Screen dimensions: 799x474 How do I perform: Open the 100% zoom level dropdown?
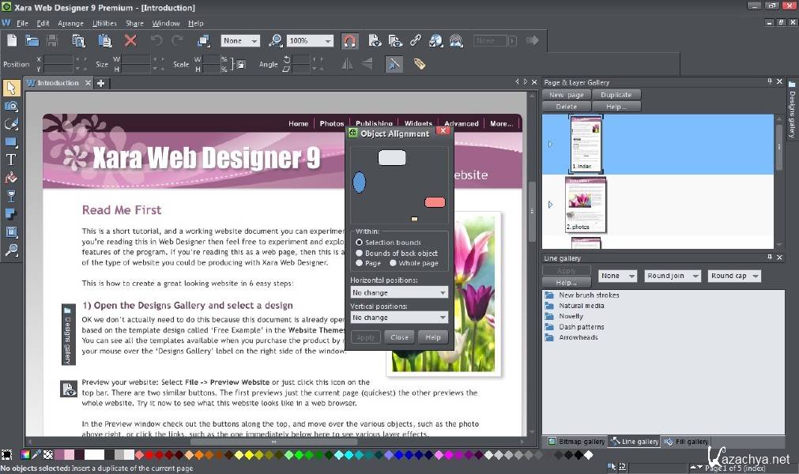[x=311, y=40]
